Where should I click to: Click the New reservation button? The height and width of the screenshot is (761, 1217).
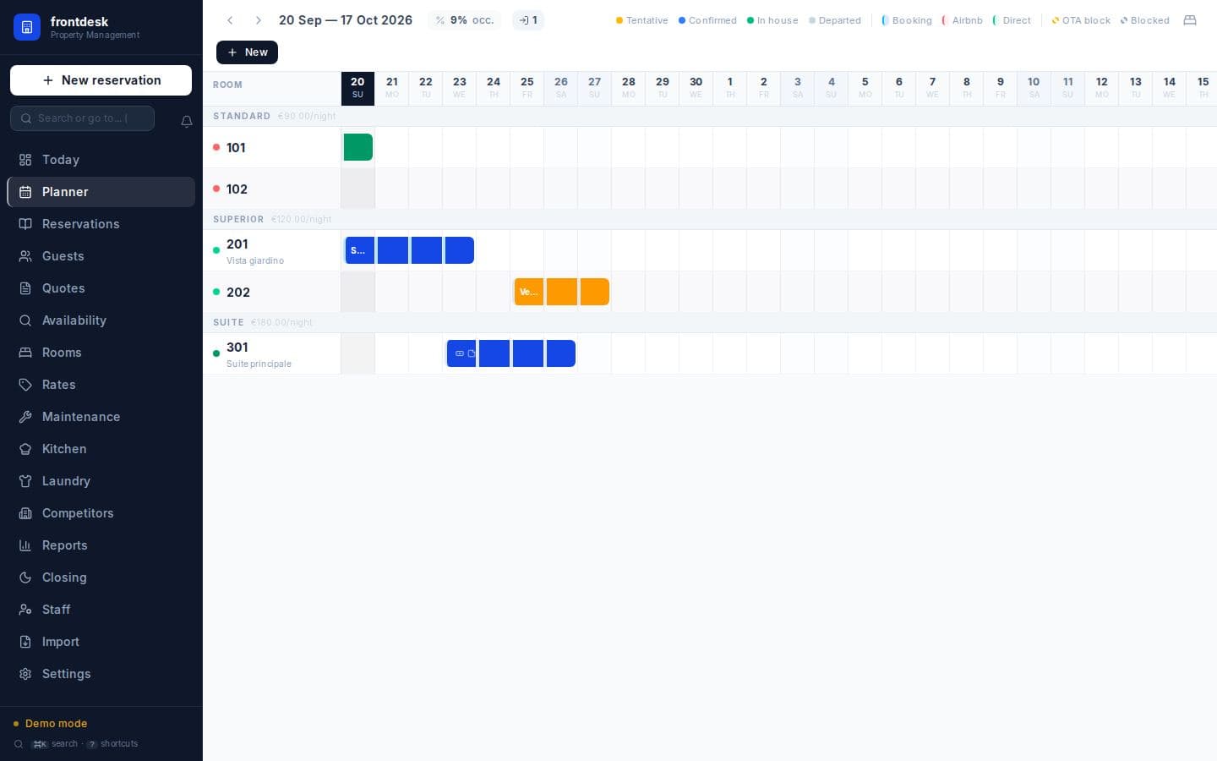[x=101, y=80]
